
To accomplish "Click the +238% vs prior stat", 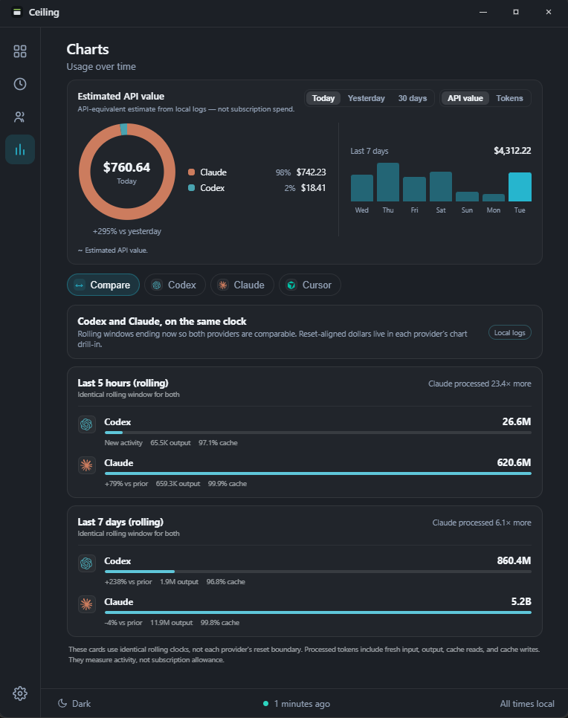I will (x=129, y=581).
